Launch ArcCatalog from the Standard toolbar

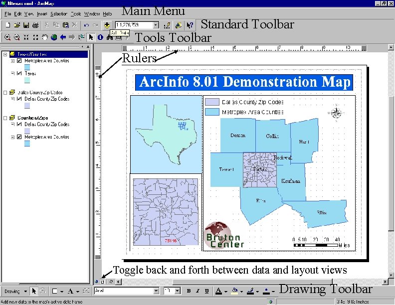(x=179, y=25)
